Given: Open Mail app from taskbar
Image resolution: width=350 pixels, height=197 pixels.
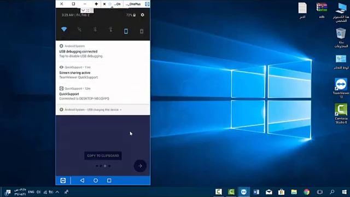Looking at the screenshot, I should pos(269,192).
